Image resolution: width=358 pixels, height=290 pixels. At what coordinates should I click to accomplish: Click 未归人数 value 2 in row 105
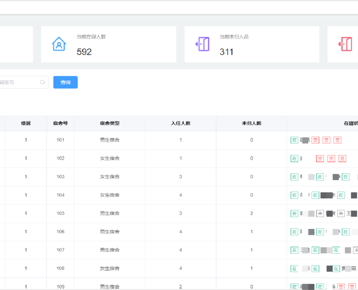[252, 213]
